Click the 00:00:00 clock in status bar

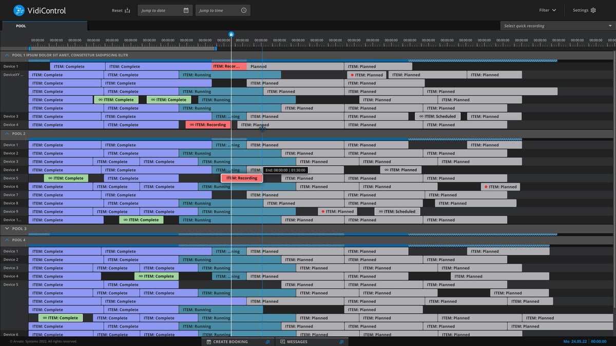point(599,341)
